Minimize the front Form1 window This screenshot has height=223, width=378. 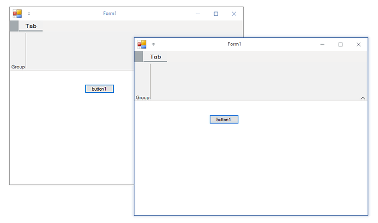[322, 44]
